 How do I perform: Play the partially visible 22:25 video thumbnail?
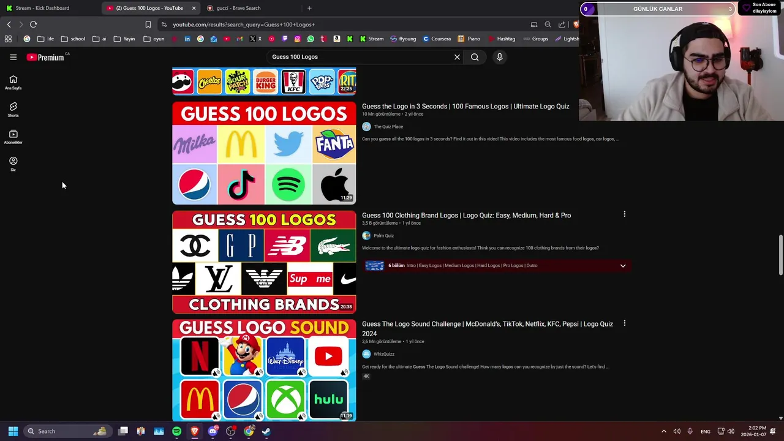click(x=264, y=82)
